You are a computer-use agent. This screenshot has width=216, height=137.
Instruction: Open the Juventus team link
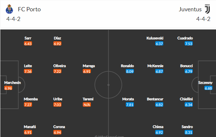[190, 9]
